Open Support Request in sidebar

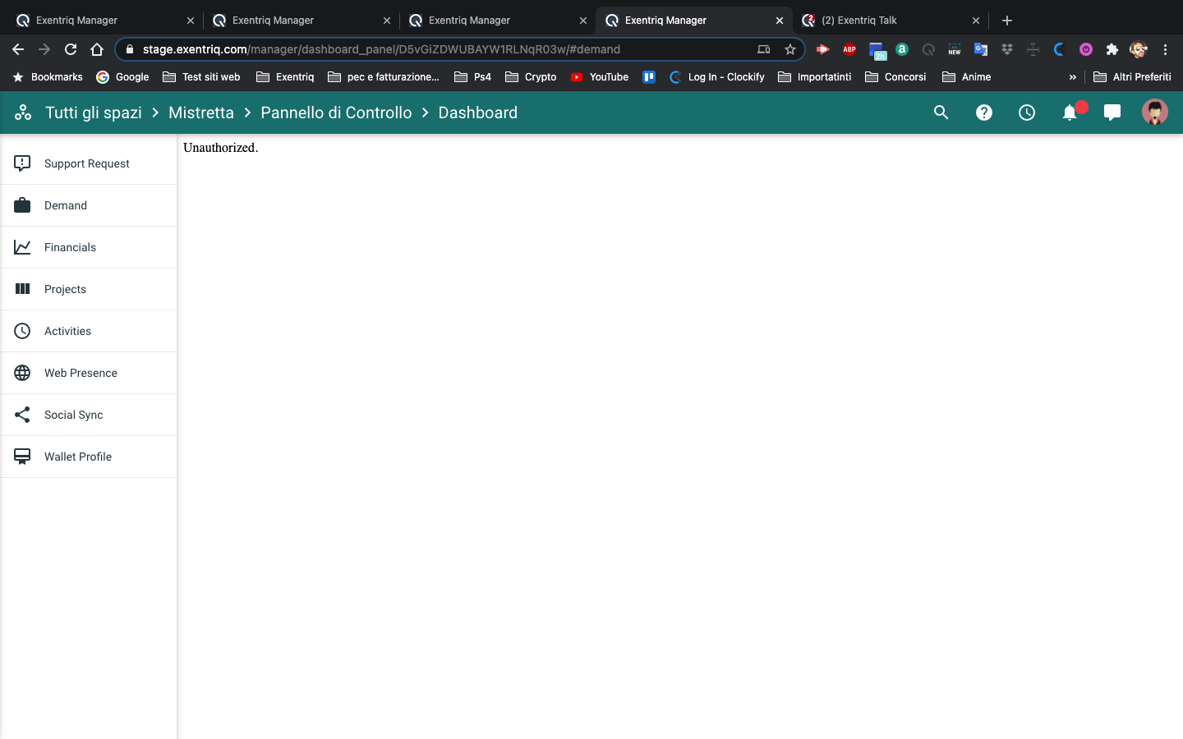[x=87, y=163]
